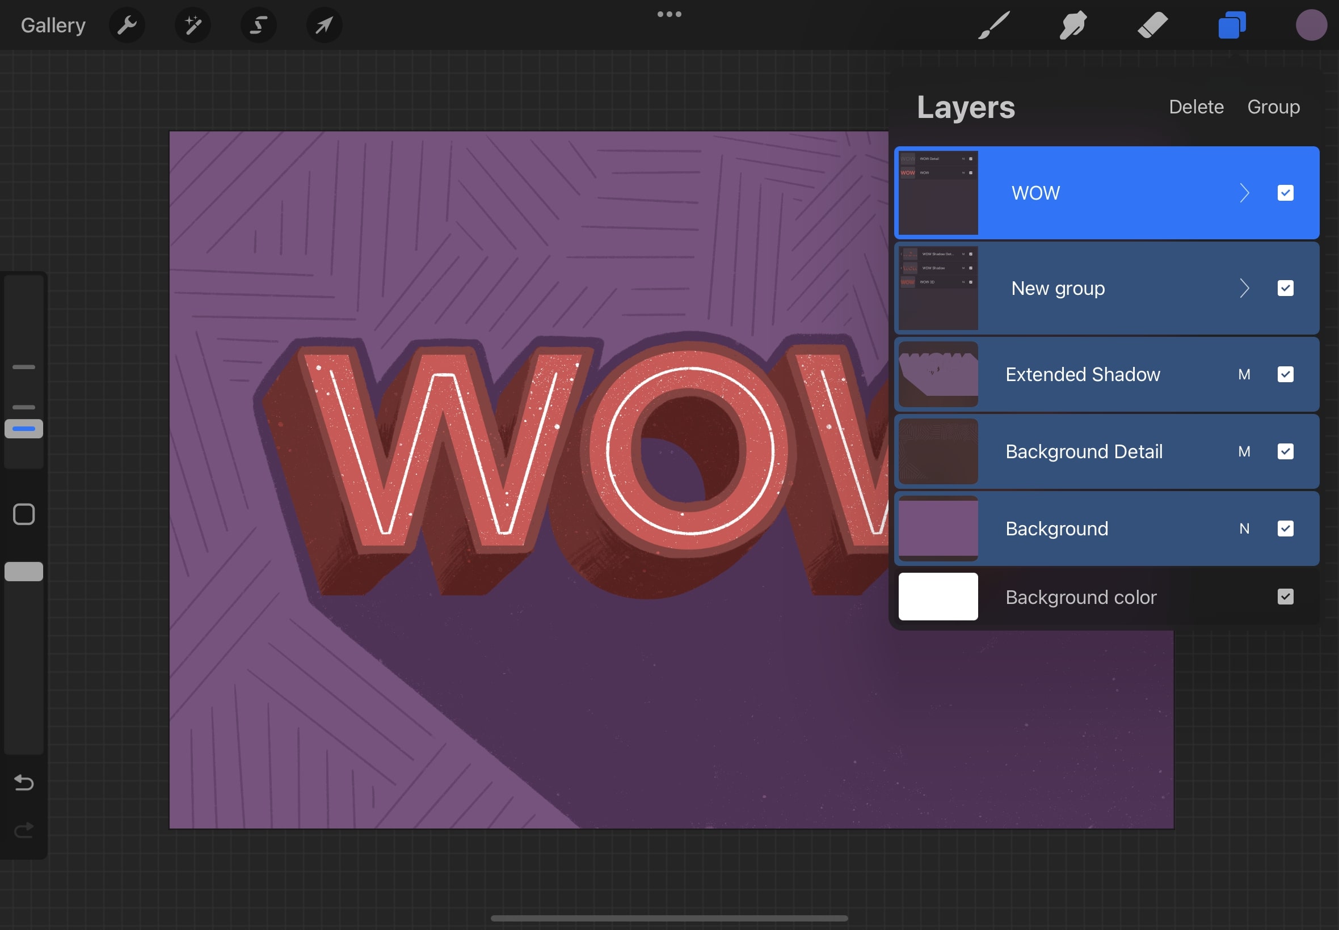The width and height of the screenshot is (1339, 930).
Task: Select the Transform arrow tool
Action: (x=324, y=24)
